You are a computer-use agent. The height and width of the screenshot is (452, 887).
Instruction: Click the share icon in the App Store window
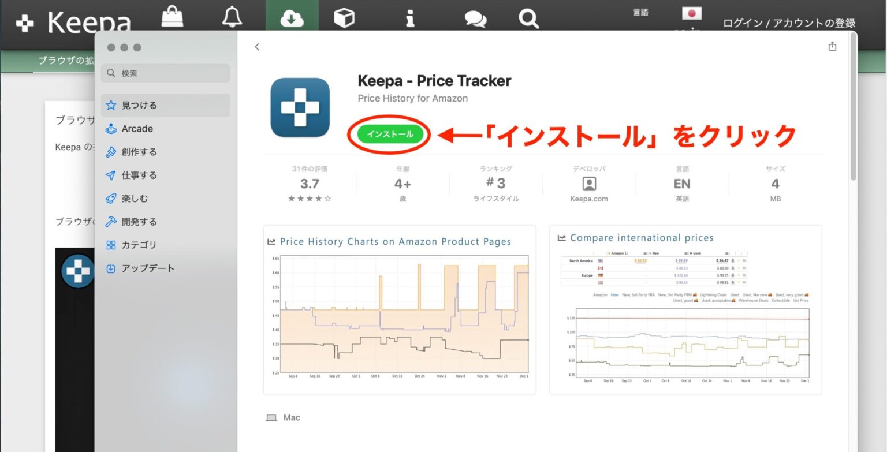tap(832, 46)
